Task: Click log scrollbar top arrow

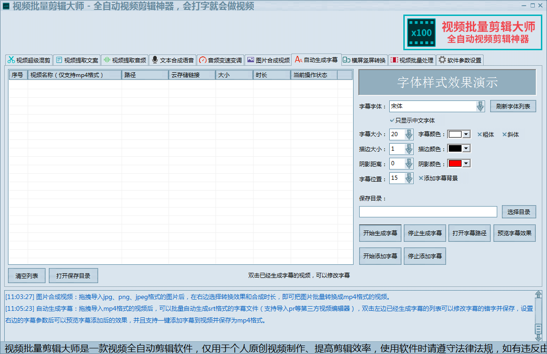Action: pos(538,294)
